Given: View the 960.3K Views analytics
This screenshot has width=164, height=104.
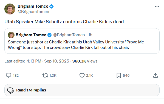Looking at the screenshot, I should (85, 61).
